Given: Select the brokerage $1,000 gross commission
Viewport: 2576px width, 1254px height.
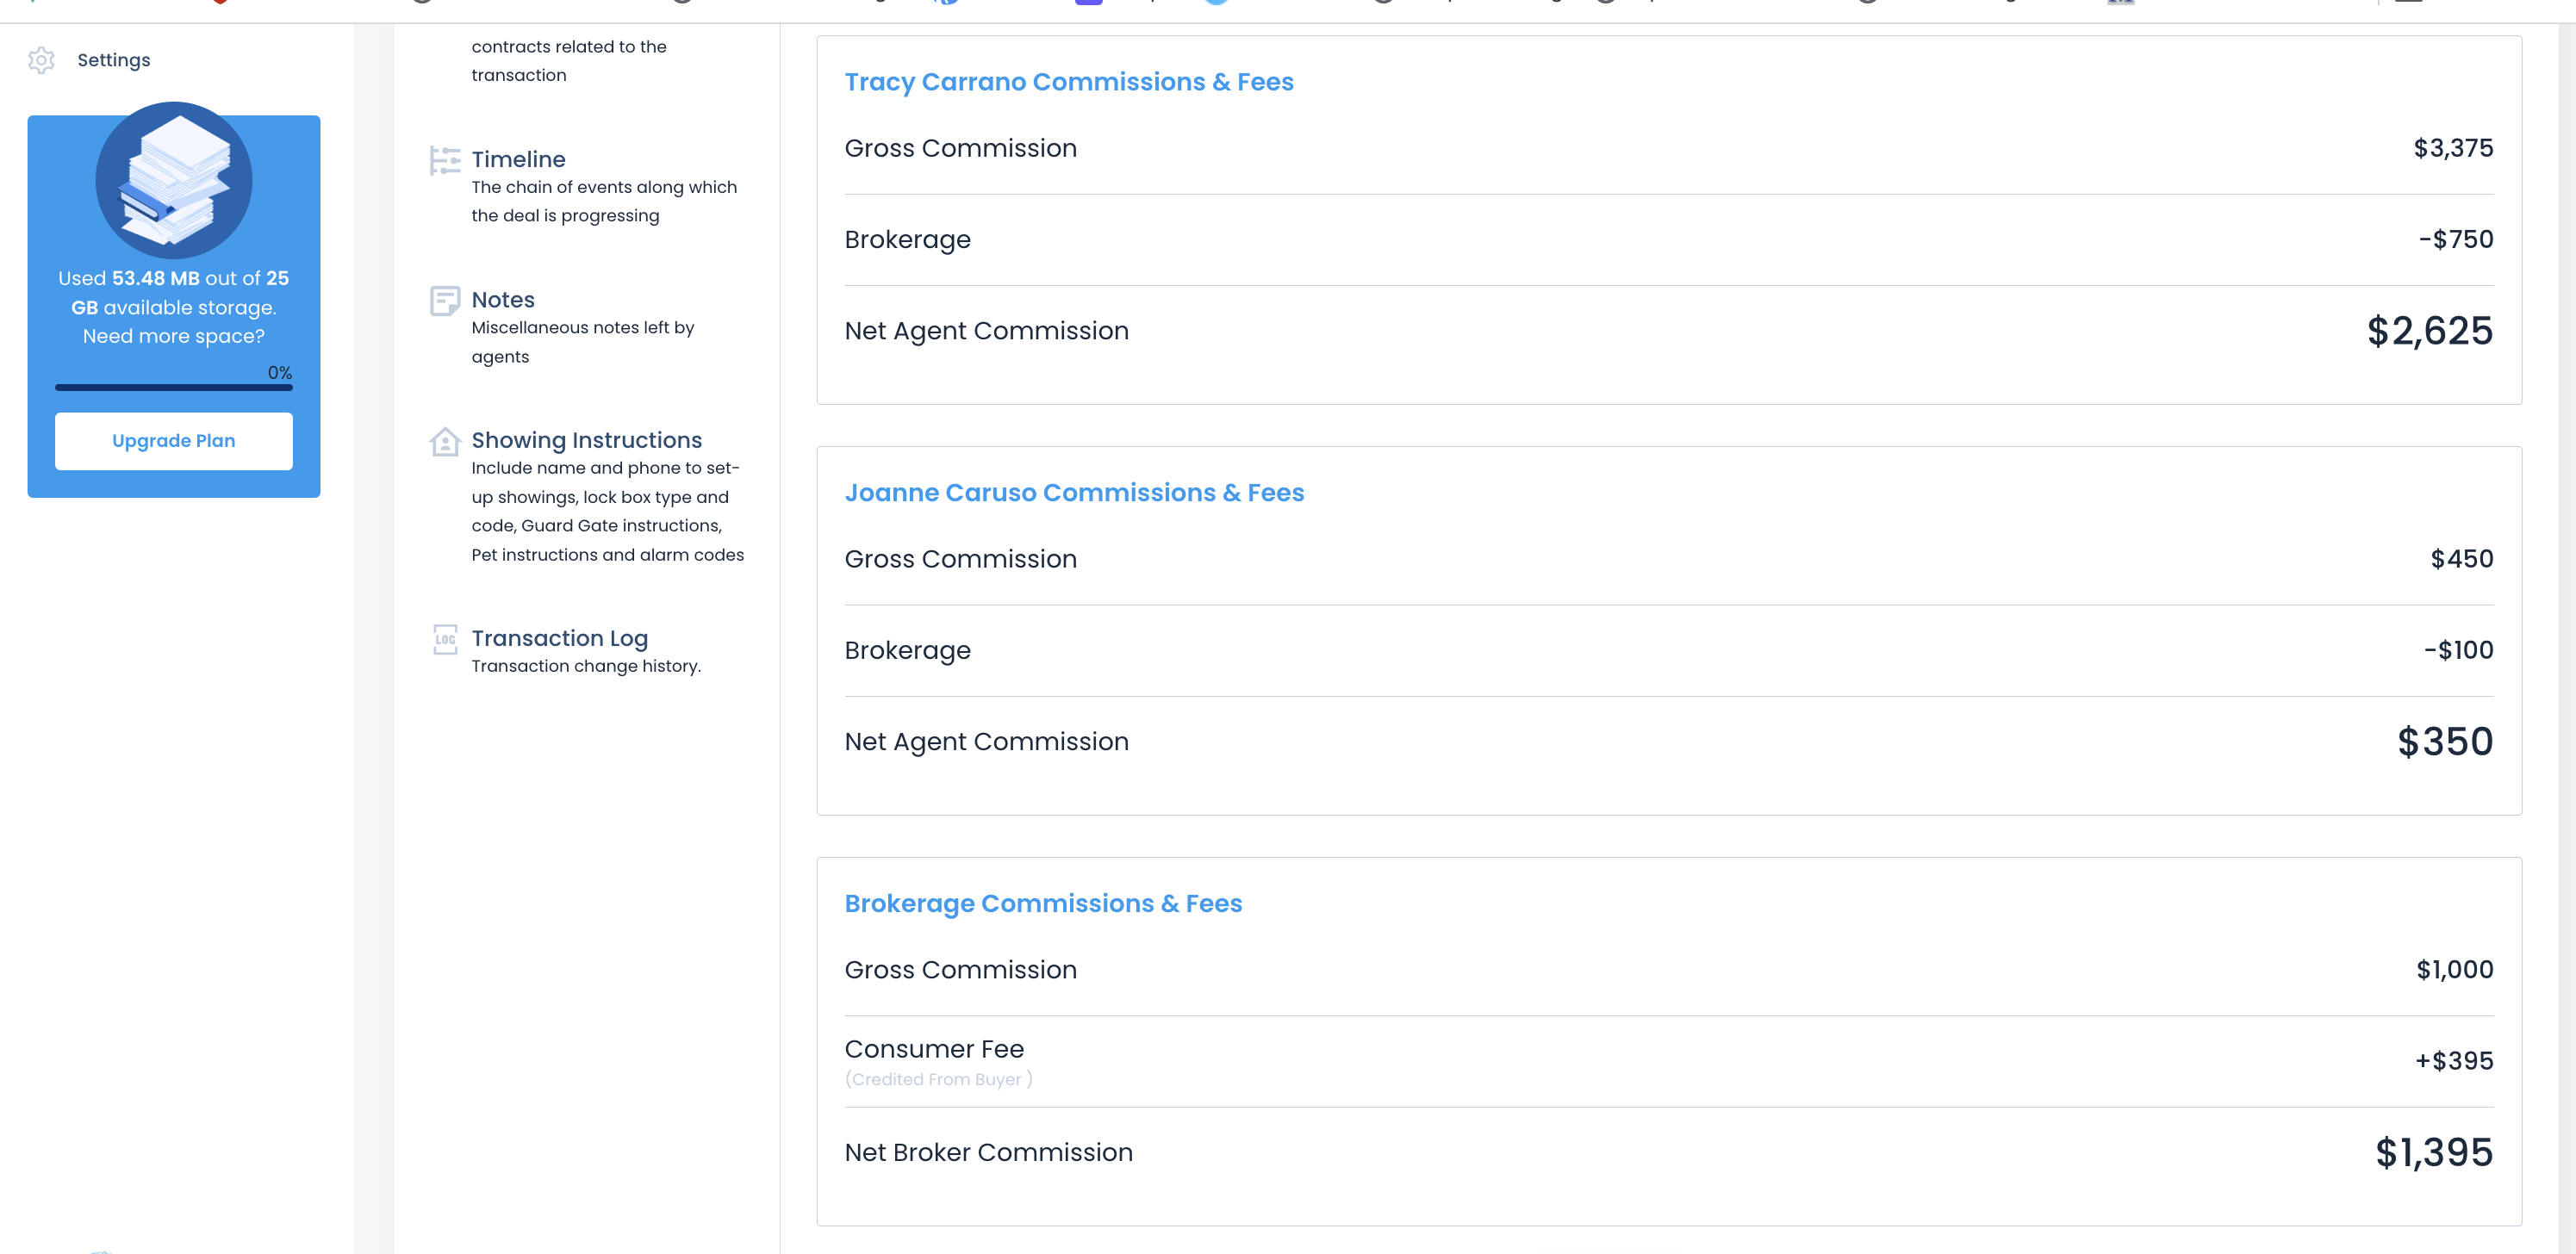Looking at the screenshot, I should (2454, 970).
